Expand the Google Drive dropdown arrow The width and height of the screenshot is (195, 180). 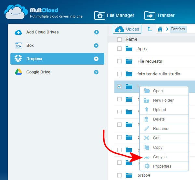click(96, 72)
